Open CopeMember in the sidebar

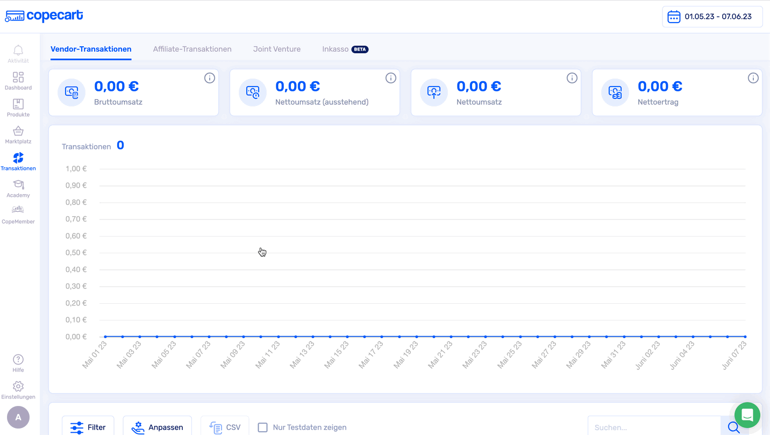(x=18, y=210)
